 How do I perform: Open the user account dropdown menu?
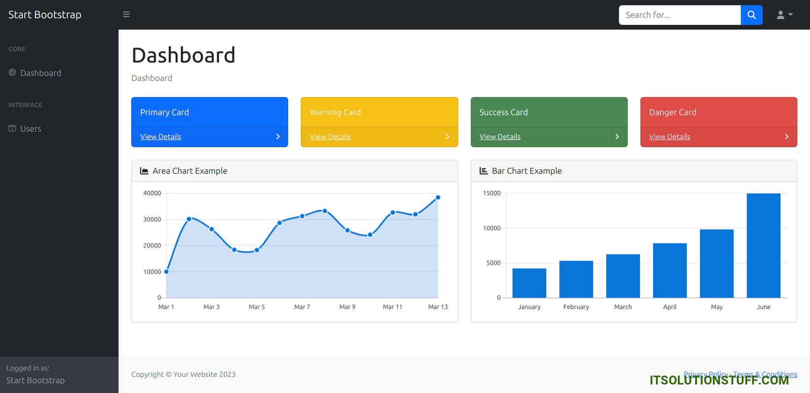(784, 15)
